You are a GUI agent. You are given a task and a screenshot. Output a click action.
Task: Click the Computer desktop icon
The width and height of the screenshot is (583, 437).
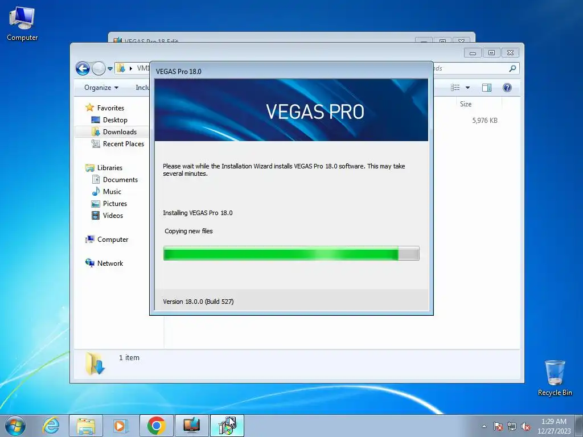coord(22,24)
